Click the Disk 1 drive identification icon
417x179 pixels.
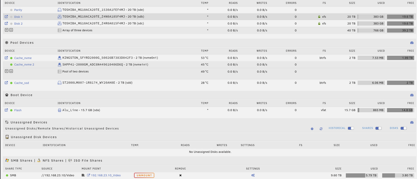pyautogui.click(x=60, y=17)
